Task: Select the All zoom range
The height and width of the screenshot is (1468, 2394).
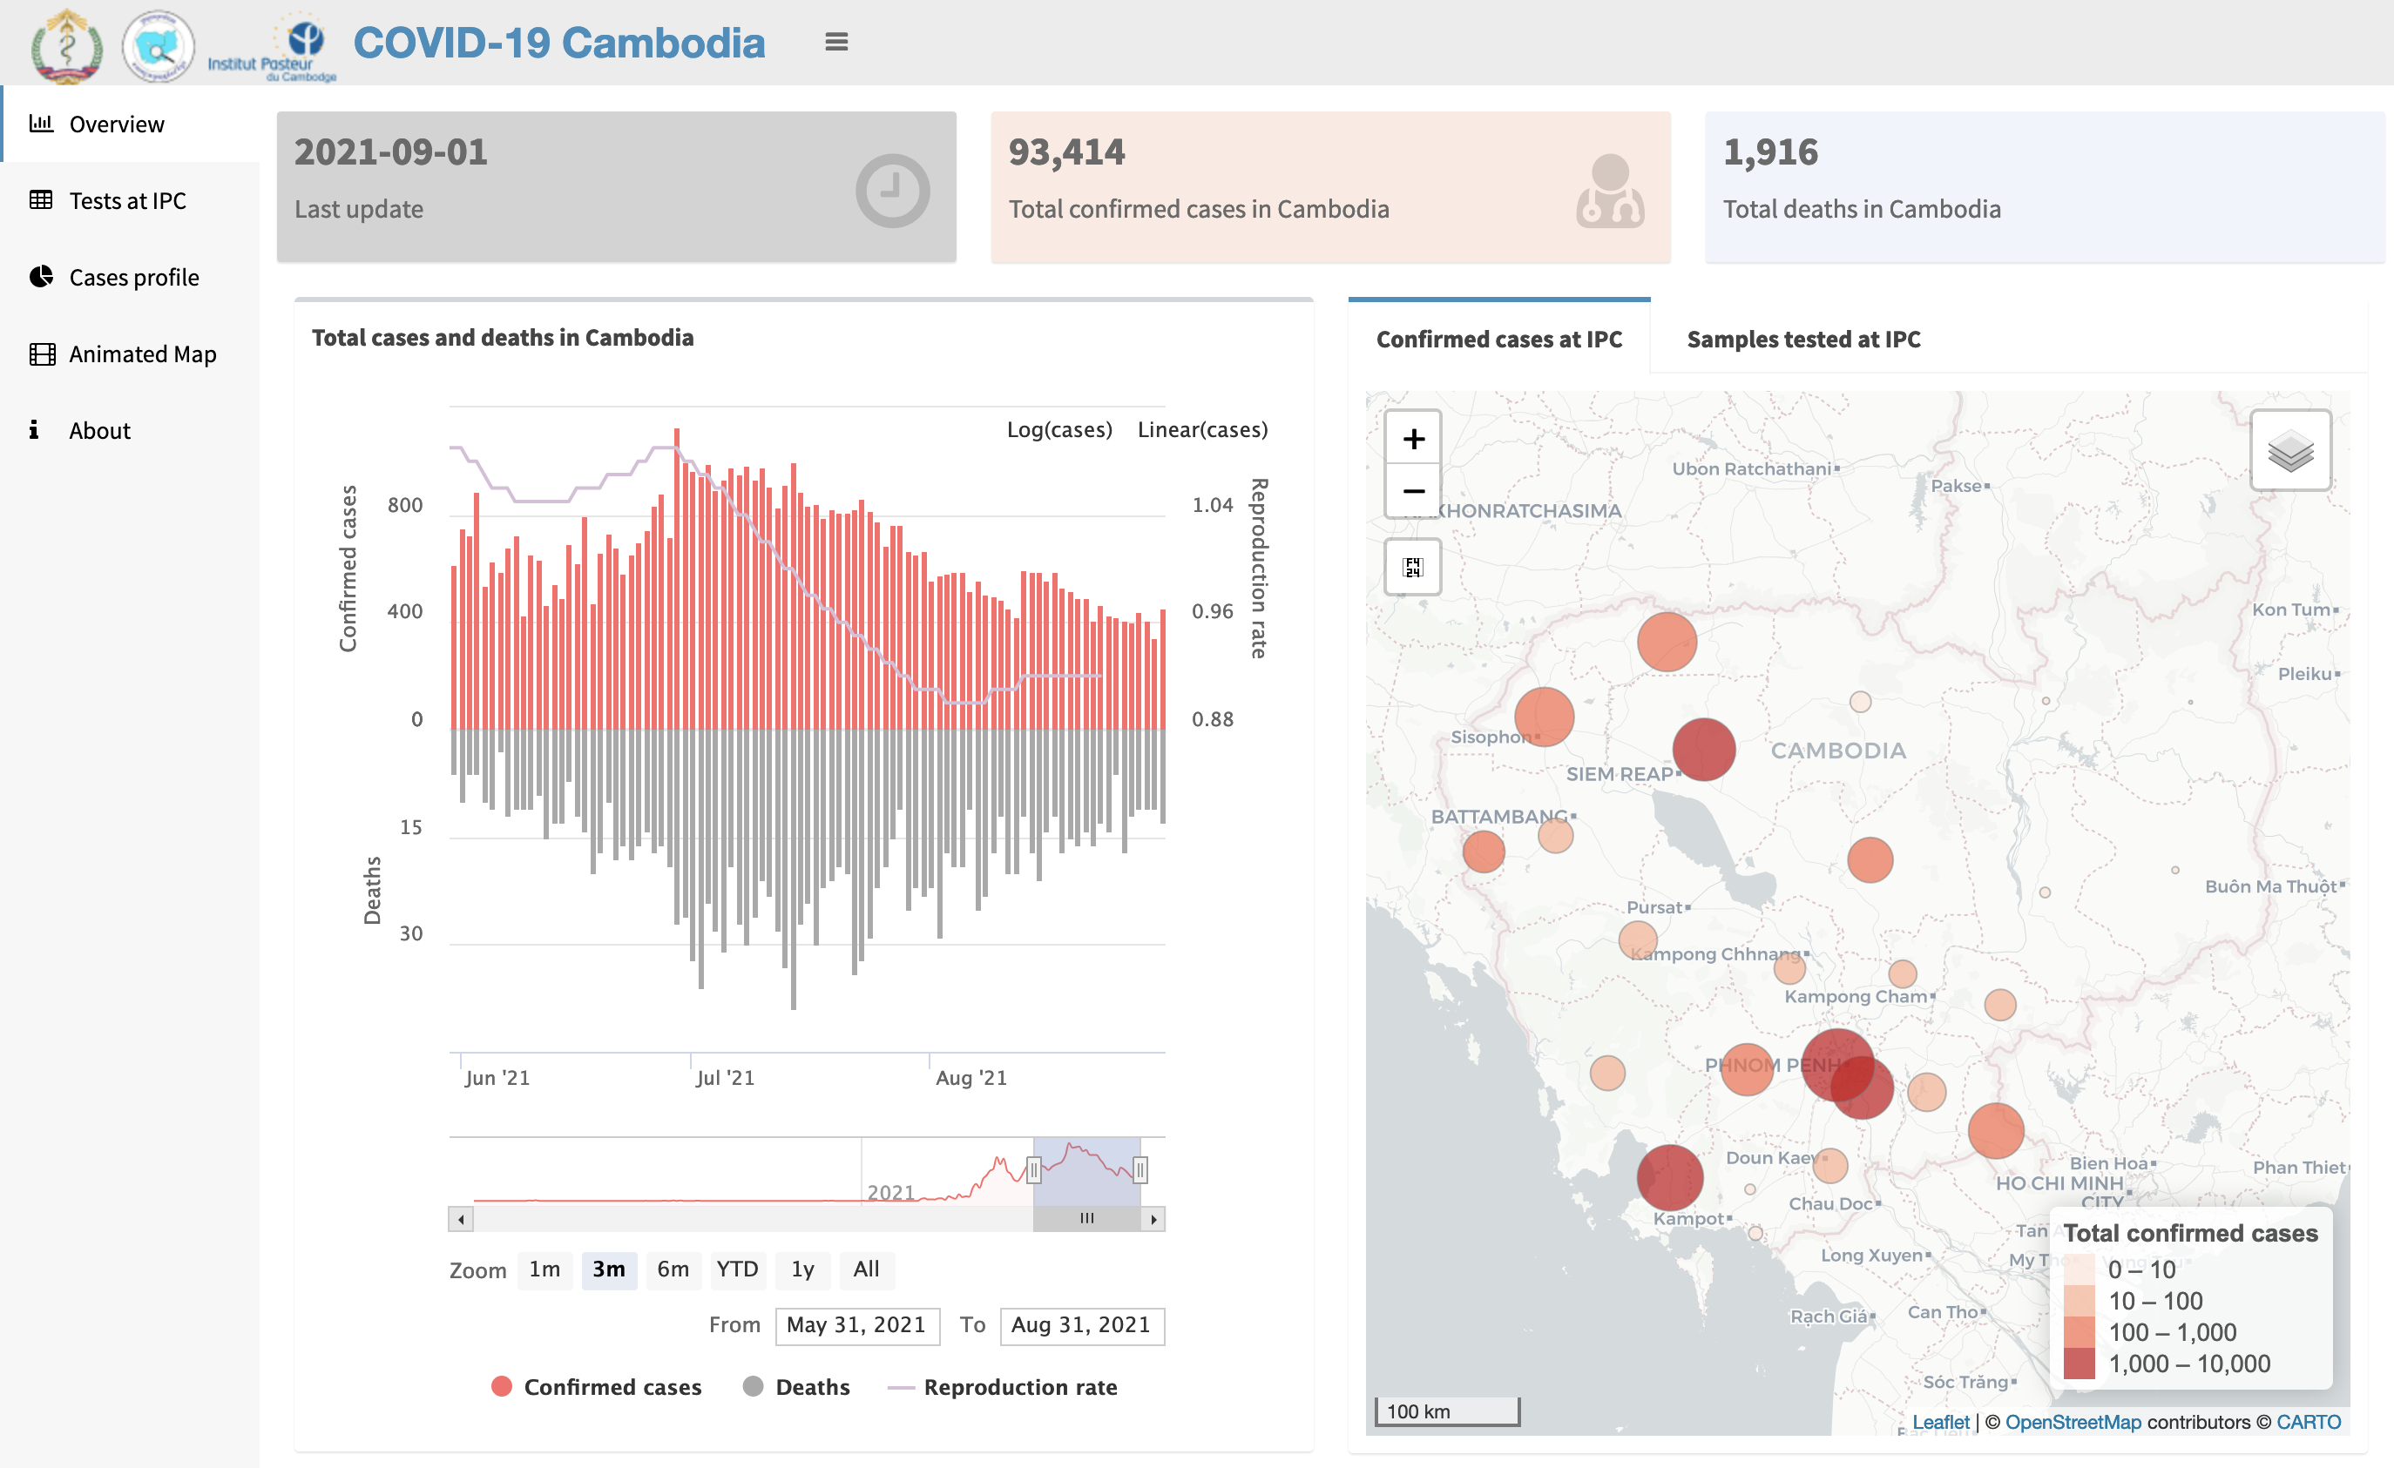Action: [866, 1269]
